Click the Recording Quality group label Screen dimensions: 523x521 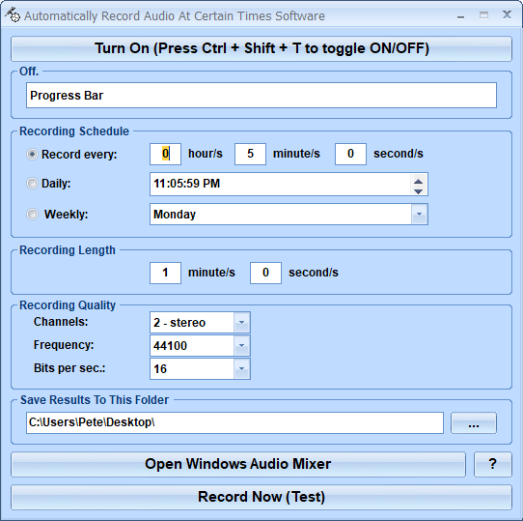click(68, 305)
